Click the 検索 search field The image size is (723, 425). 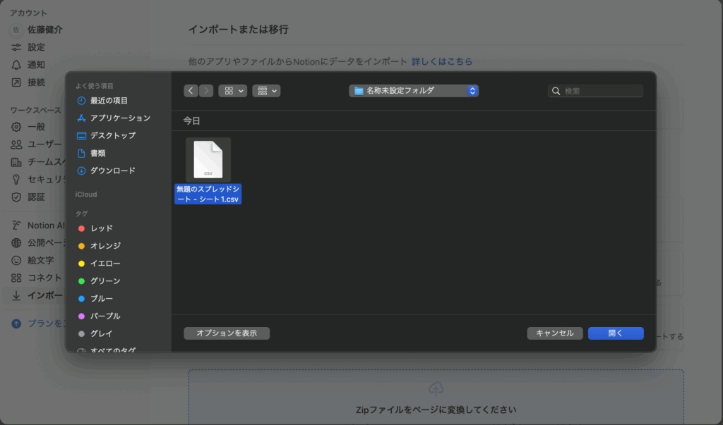pyautogui.click(x=602, y=91)
